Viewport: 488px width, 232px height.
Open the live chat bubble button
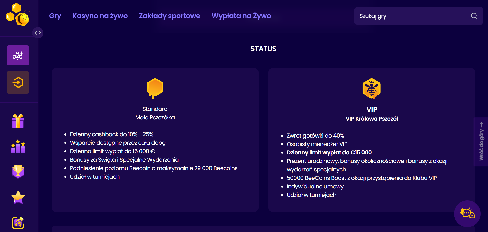point(467,214)
